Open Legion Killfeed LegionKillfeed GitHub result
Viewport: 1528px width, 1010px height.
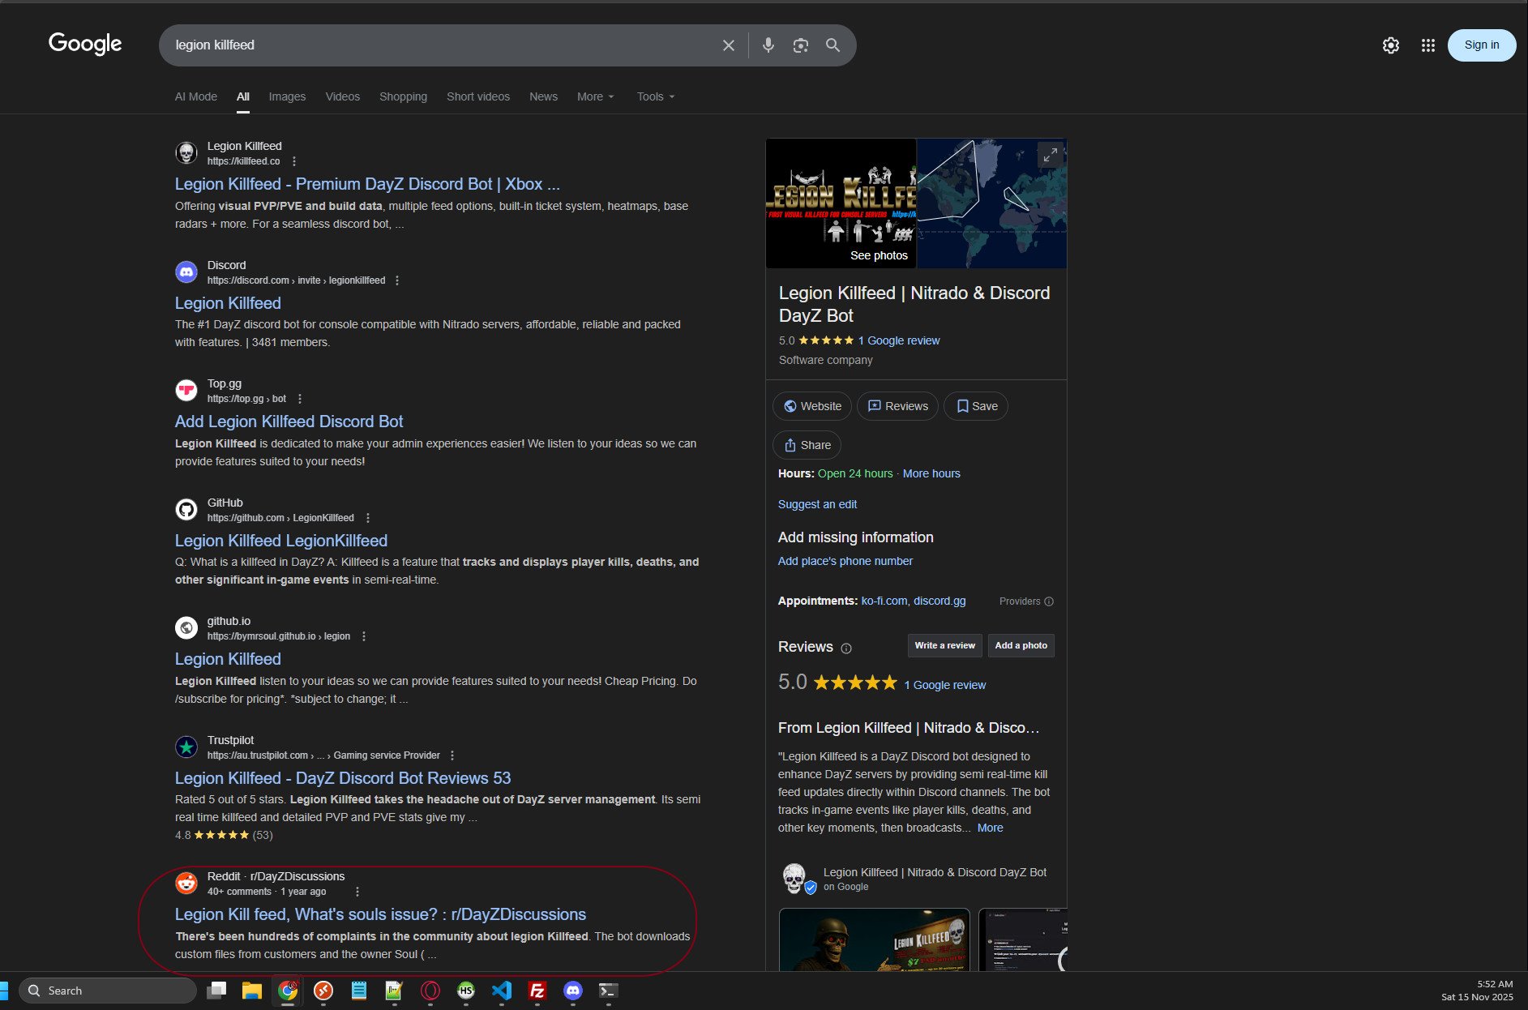(281, 541)
